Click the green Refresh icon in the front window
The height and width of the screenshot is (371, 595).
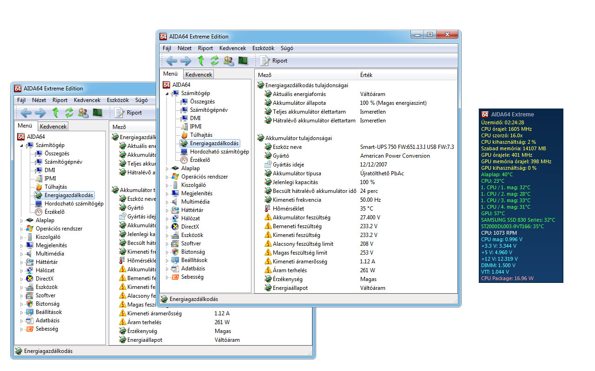(x=214, y=61)
